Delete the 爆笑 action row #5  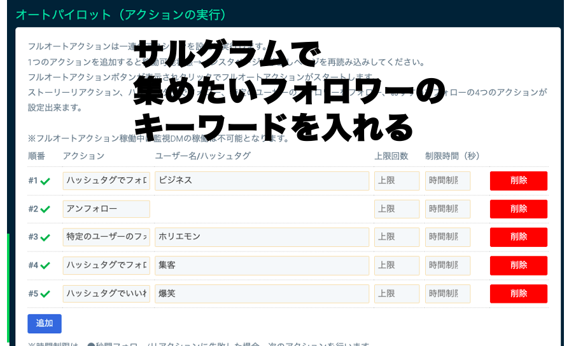pyautogui.click(x=519, y=293)
